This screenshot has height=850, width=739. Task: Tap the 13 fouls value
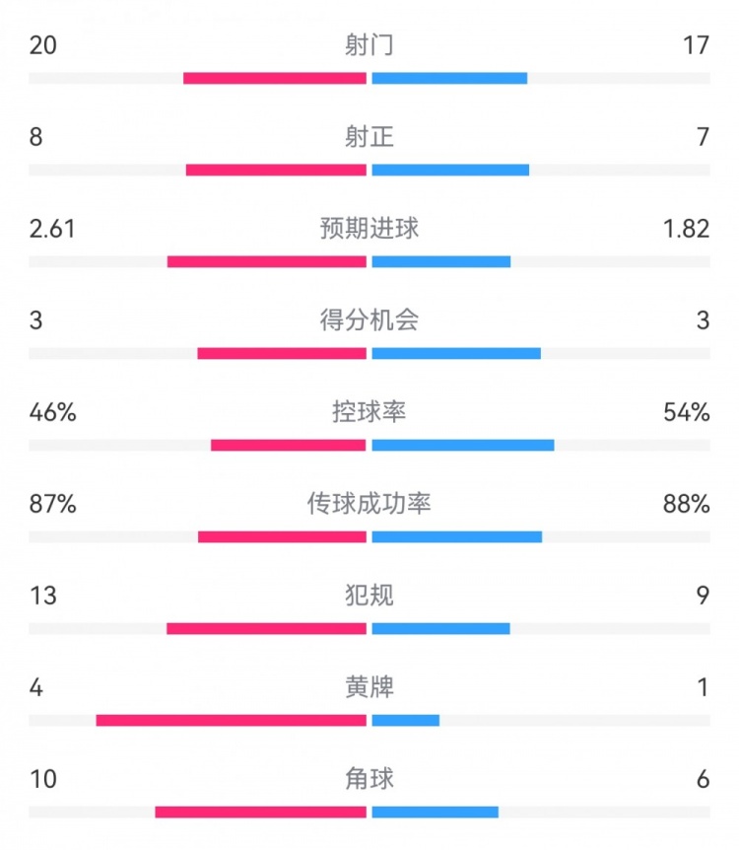click(43, 596)
